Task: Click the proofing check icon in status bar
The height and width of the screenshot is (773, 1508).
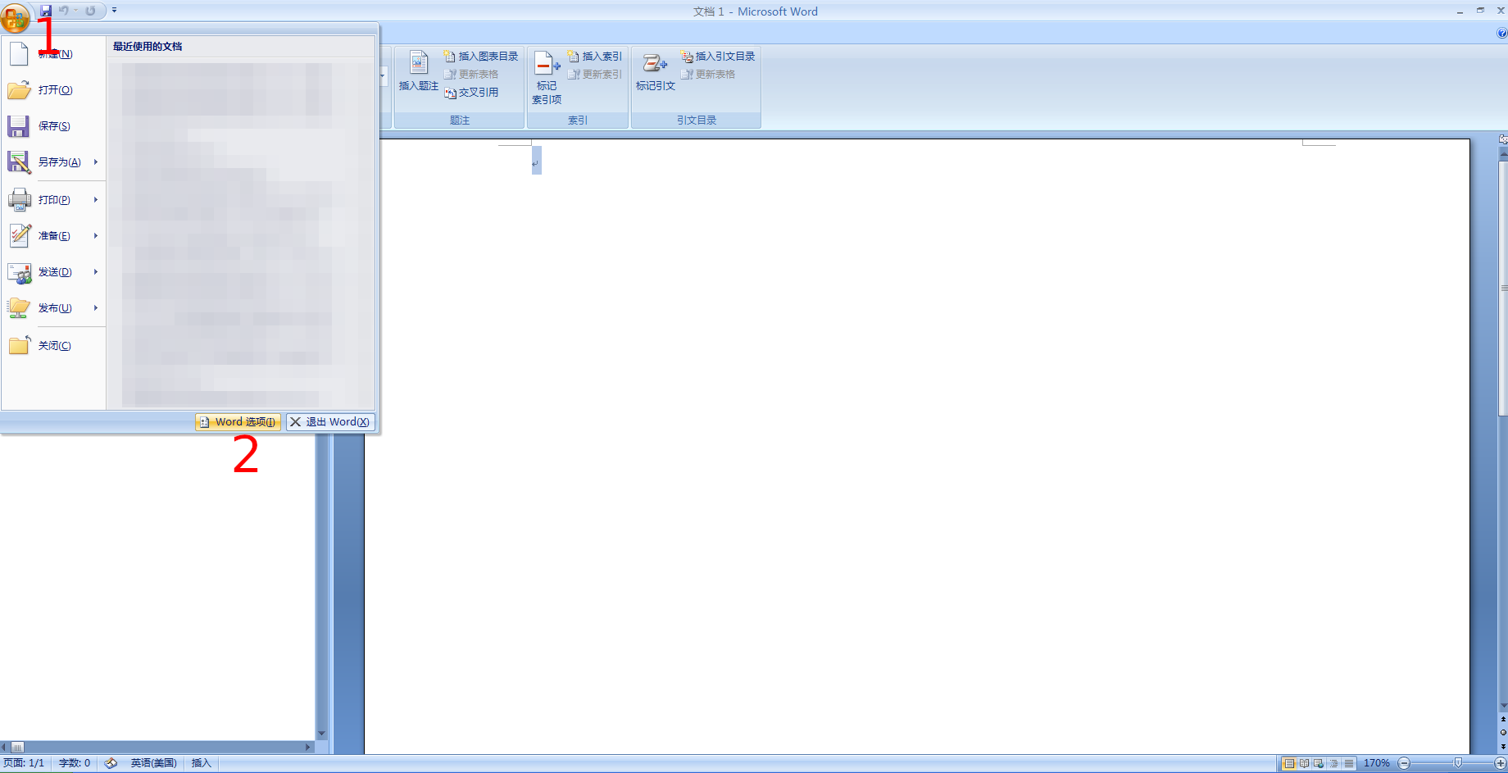Action: pos(111,763)
